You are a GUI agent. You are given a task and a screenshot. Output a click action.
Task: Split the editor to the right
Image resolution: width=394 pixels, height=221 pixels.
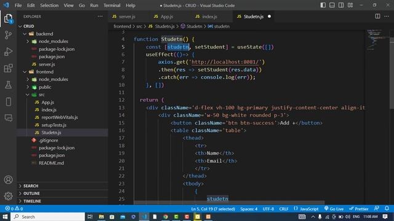[377, 17]
